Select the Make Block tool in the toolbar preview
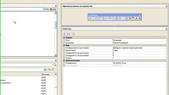 pos(120,18)
